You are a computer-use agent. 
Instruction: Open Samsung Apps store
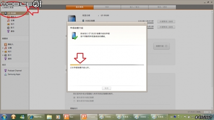click(12, 74)
